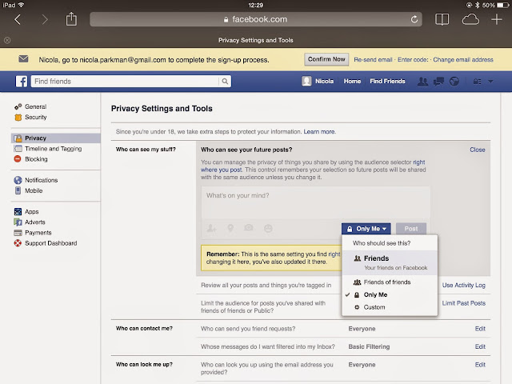Screen dimensions: 512x384
Task: Click location pin icon in composer
Action: pos(230,228)
